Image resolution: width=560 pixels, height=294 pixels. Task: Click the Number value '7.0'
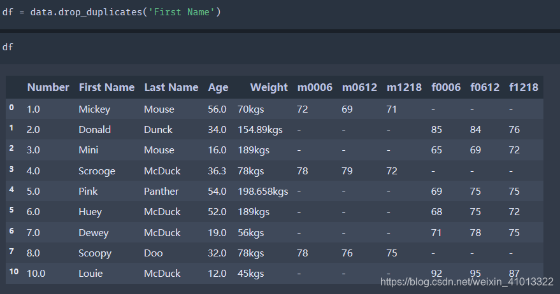tap(33, 233)
